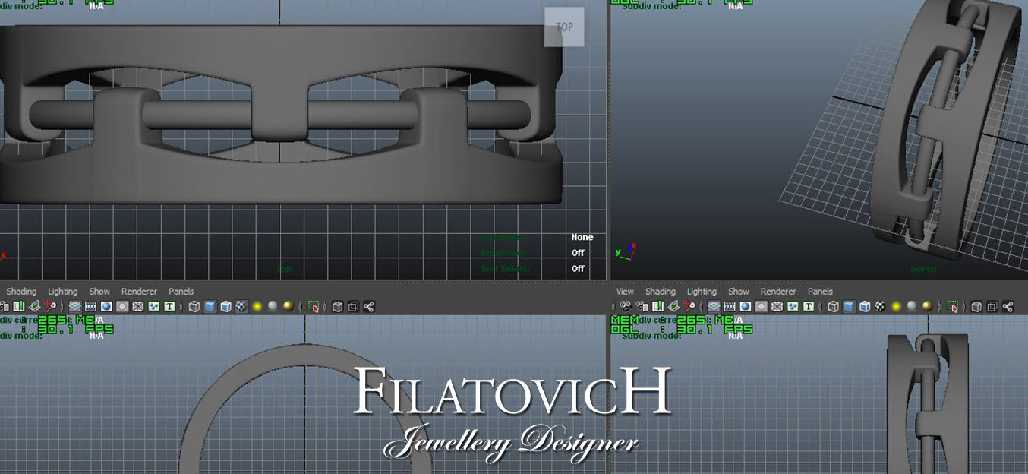
Task: Open Bookmarks icon in left viewport toolbar
Action: tap(19, 306)
